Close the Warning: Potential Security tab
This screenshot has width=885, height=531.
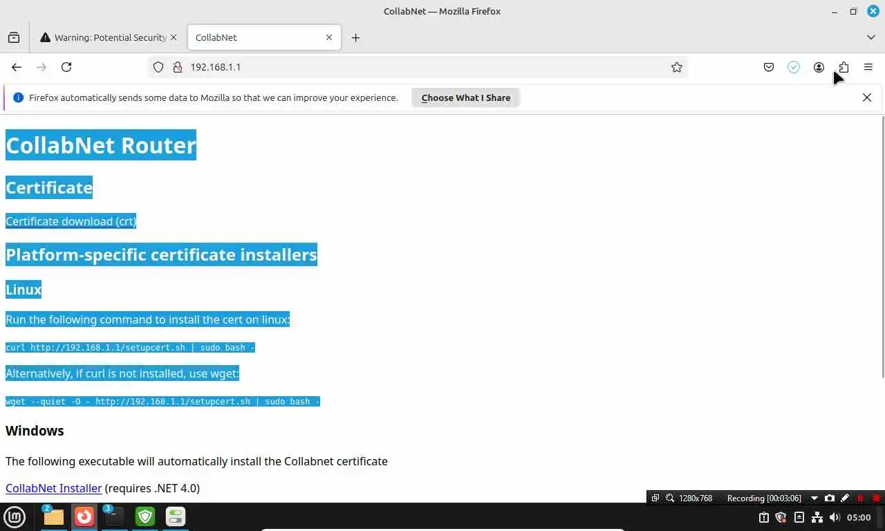[174, 37]
